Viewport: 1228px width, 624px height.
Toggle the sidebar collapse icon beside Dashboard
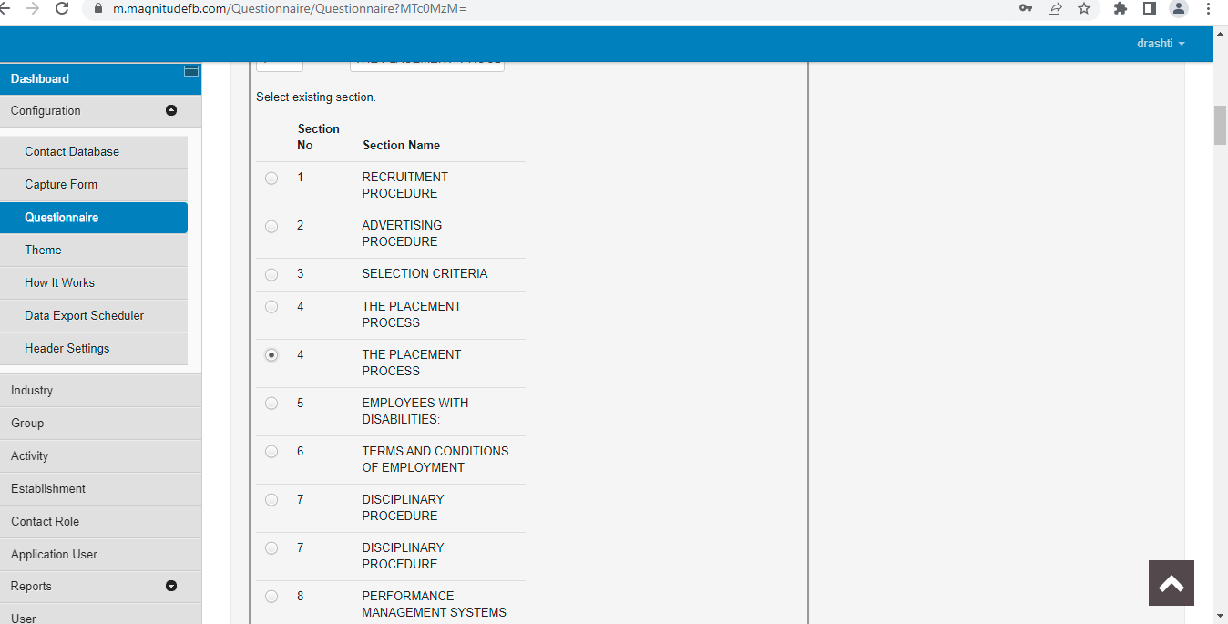click(191, 71)
